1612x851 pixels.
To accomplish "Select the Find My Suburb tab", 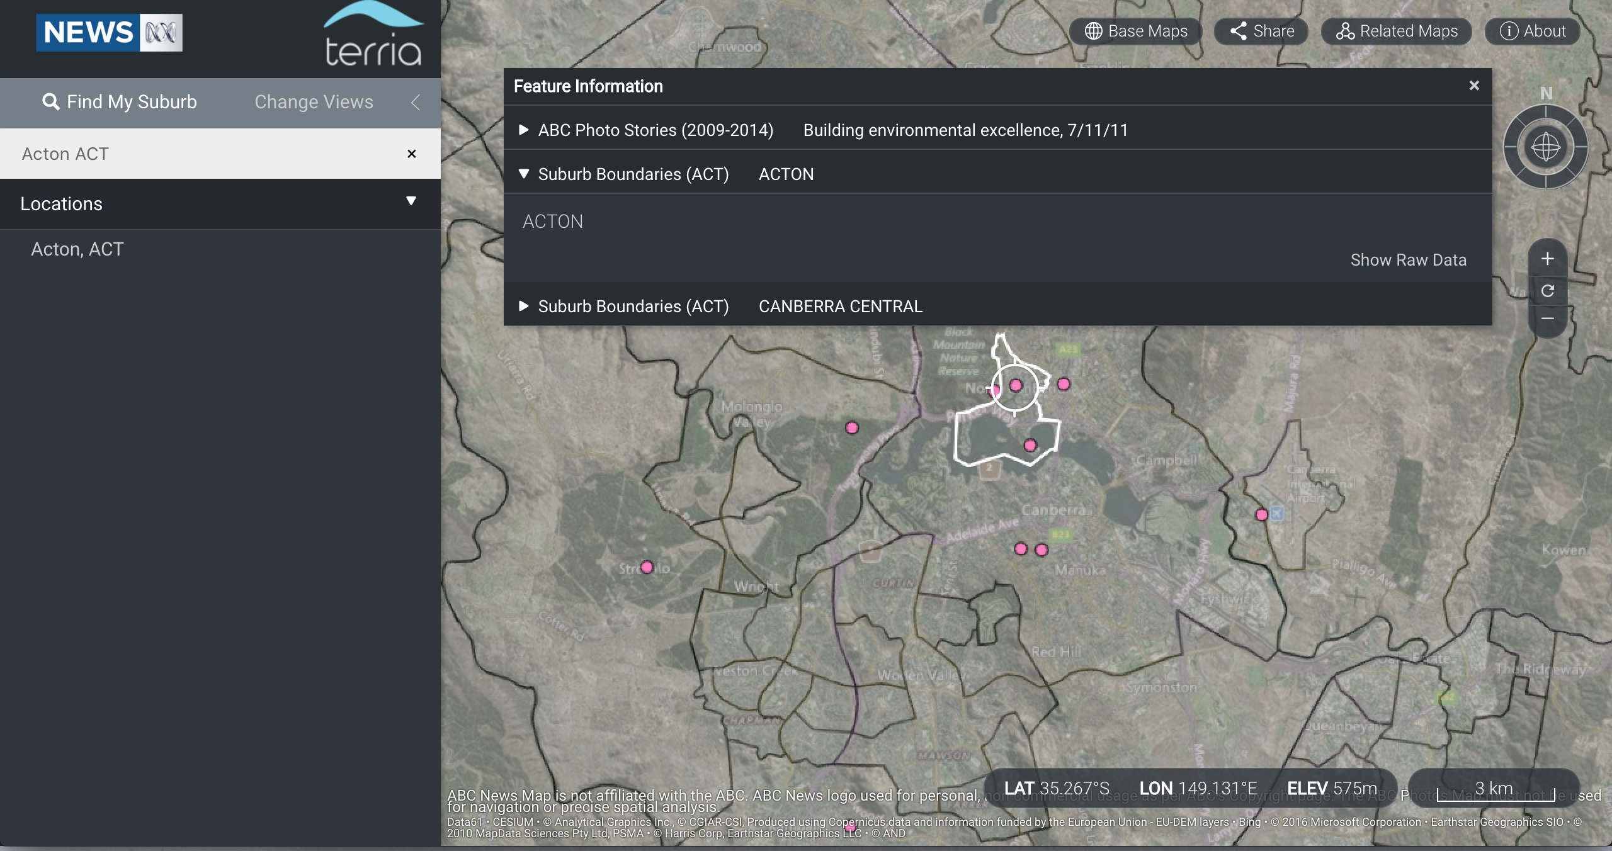I will point(120,102).
